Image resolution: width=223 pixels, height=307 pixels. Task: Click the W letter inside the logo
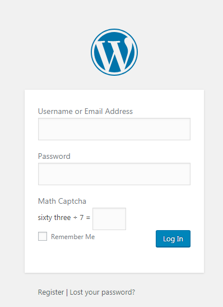tap(114, 55)
